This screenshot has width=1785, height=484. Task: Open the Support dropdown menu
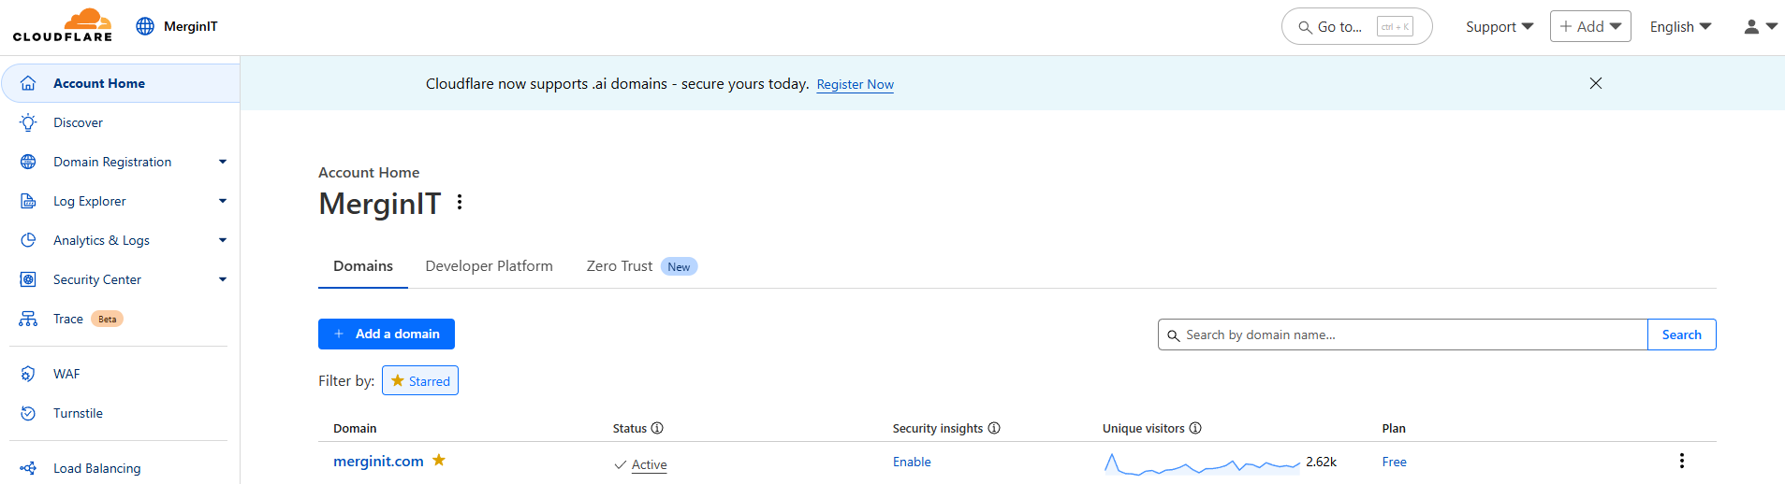click(1499, 27)
